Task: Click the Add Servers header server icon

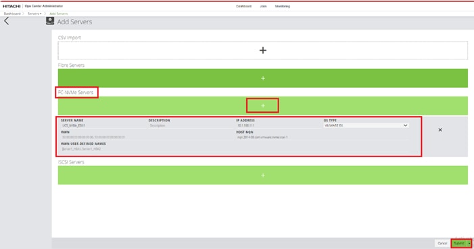Action: (x=50, y=21)
